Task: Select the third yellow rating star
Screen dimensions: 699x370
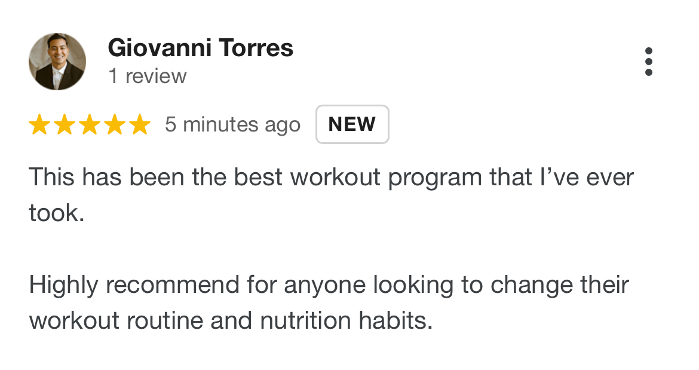Action: (90, 124)
